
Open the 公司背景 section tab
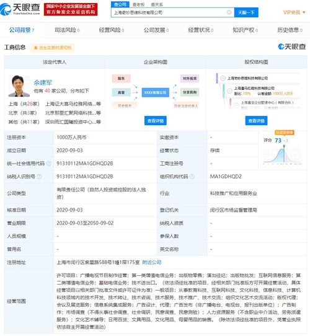pyautogui.click(x=22, y=30)
